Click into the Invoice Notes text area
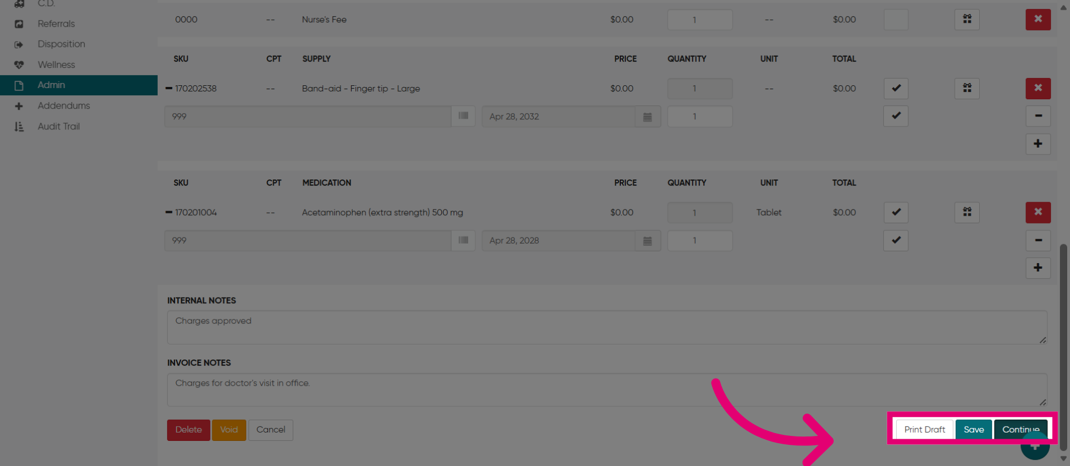1070x466 pixels. tap(607, 390)
